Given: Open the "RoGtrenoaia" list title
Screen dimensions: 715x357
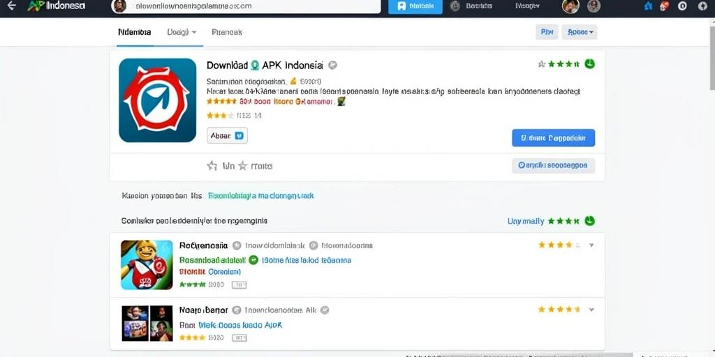Looking at the screenshot, I should pos(203,245).
